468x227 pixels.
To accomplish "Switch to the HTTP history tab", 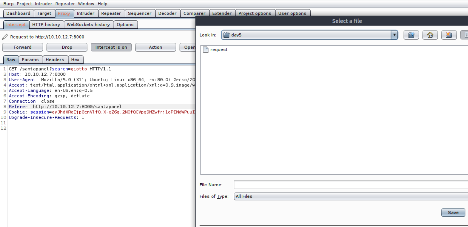I will (46, 25).
